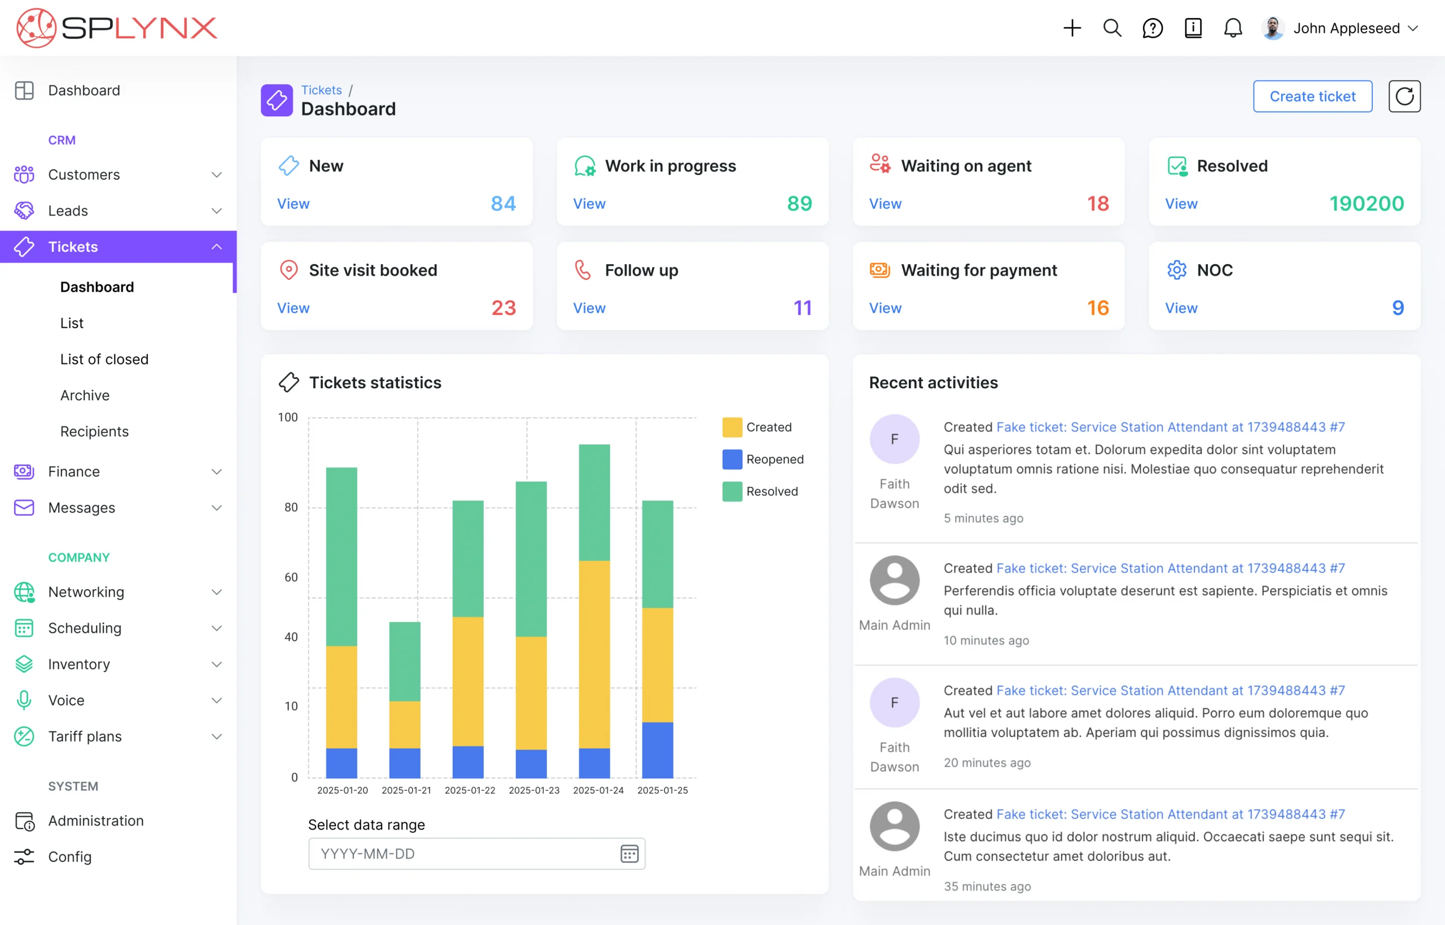Open the search icon in the top bar
This screenshot has width=1445, height=925.
[x=1113, y=28]
